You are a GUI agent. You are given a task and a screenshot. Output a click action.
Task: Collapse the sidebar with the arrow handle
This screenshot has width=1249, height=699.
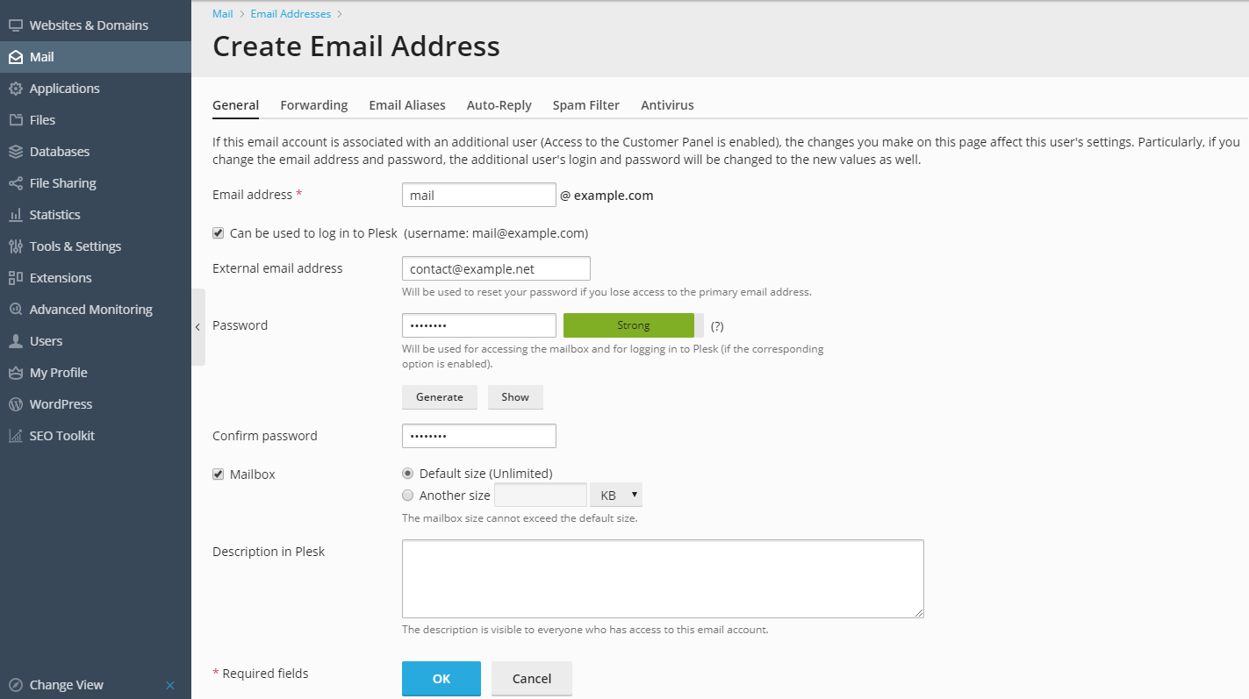197,327
